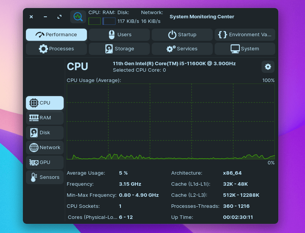Open RAM monitoring via the memory stick icon
Screen dimensions: 305x233
[35, 117]
